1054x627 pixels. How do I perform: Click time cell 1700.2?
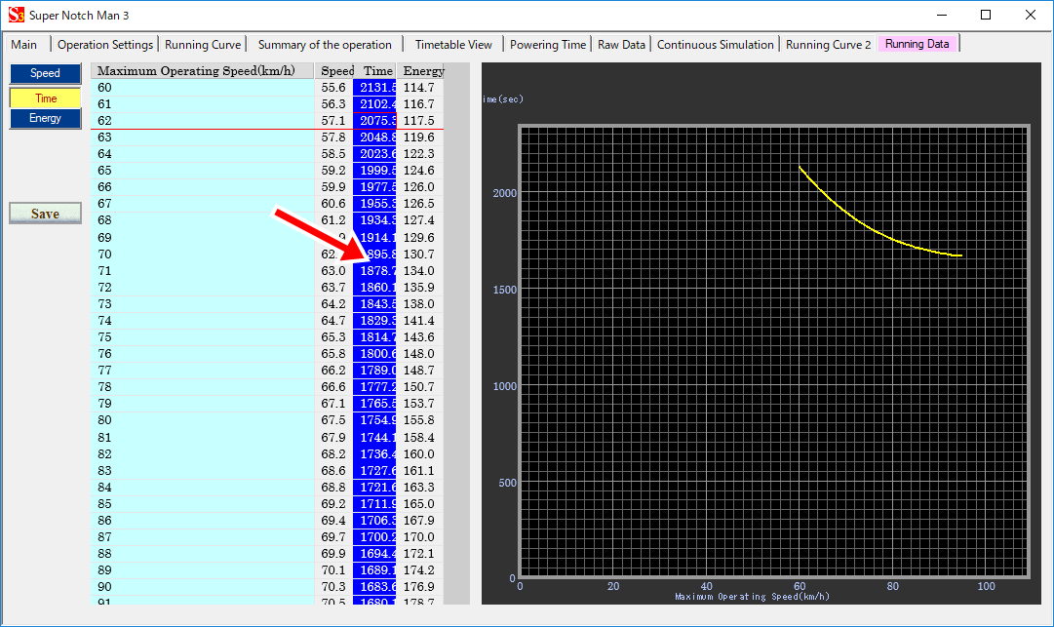coord(375,537)
